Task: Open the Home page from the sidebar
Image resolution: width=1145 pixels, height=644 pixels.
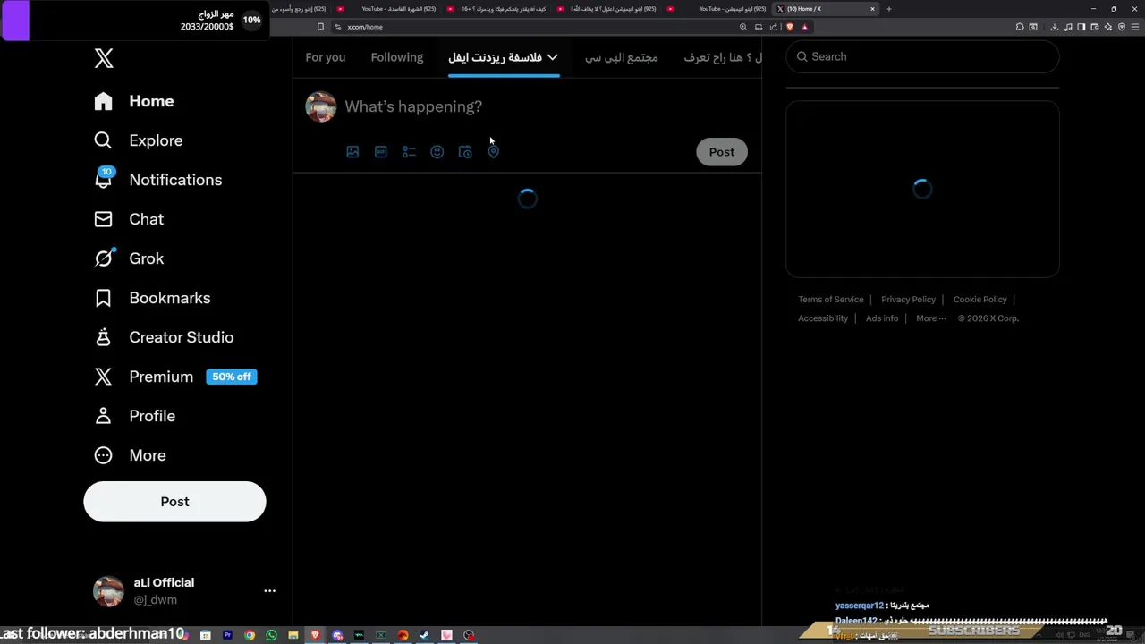Action: click(134, 101)
